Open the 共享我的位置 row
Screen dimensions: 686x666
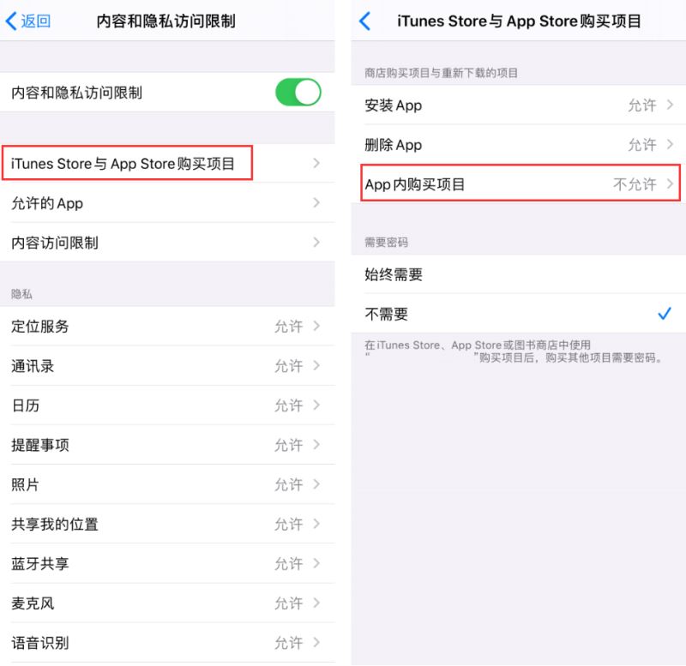(x=167, y=524)
